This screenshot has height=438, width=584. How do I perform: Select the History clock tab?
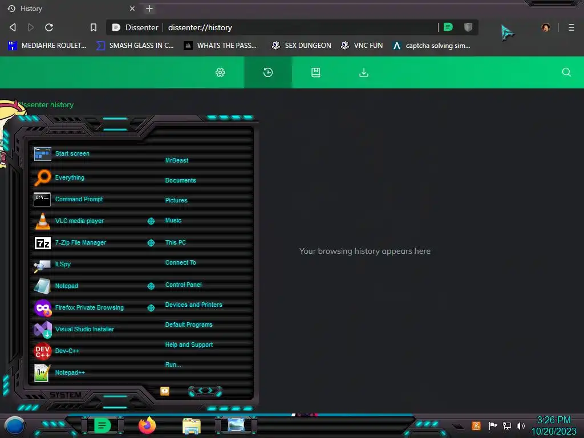tap(268, 72)
